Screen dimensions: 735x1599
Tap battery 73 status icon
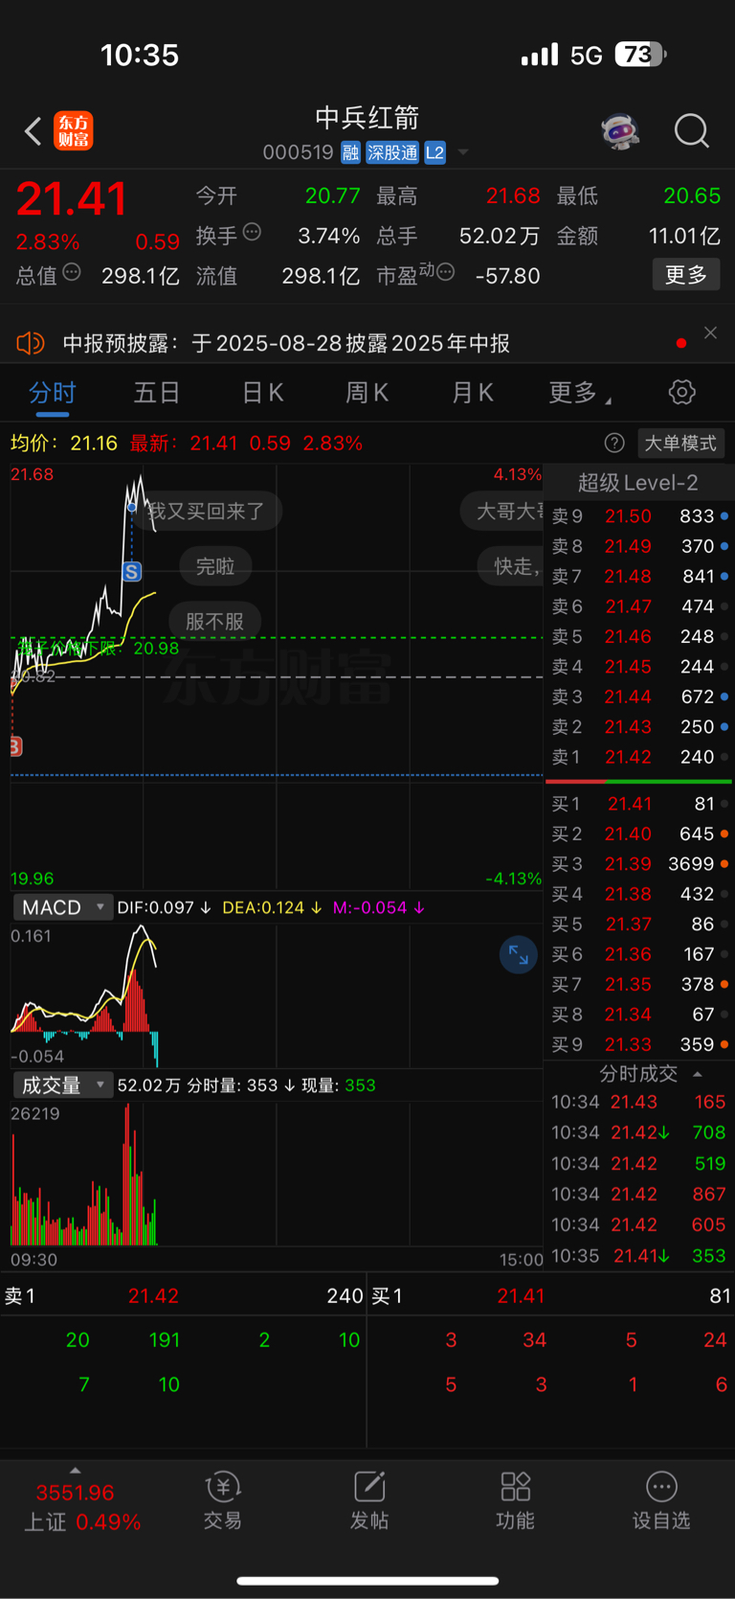pyautogui.click(x=640, y=55)
